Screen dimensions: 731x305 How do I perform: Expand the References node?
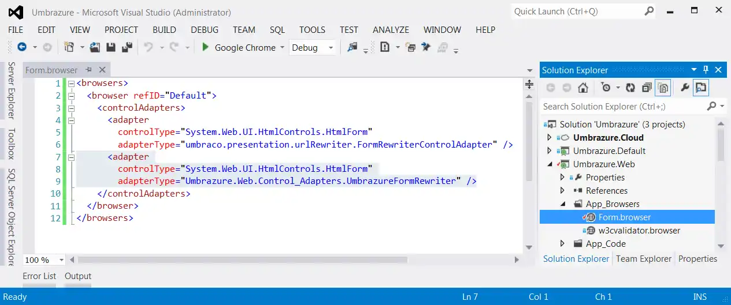(562, 190)
